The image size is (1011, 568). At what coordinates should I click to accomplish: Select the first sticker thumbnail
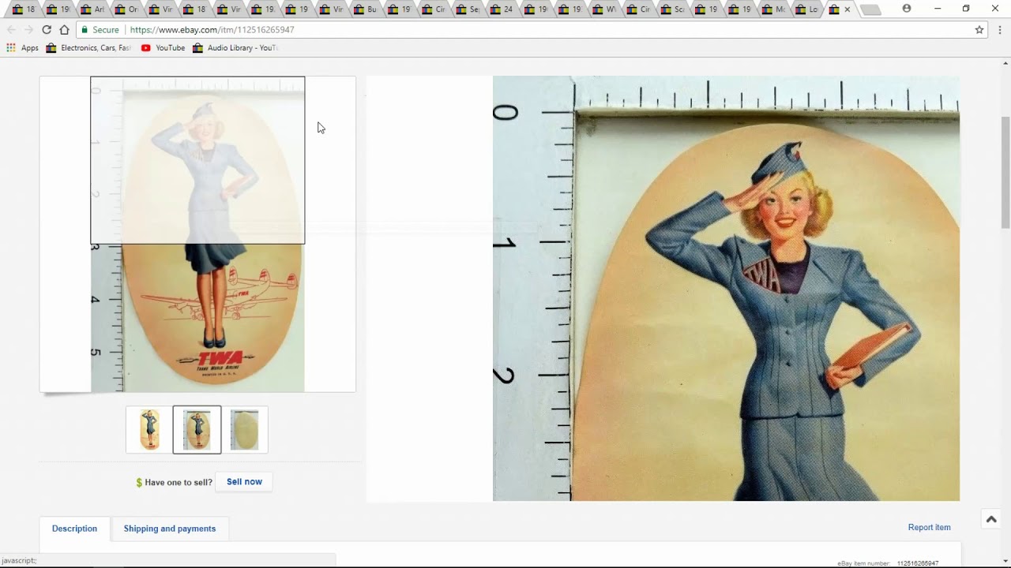coord(149,430)
